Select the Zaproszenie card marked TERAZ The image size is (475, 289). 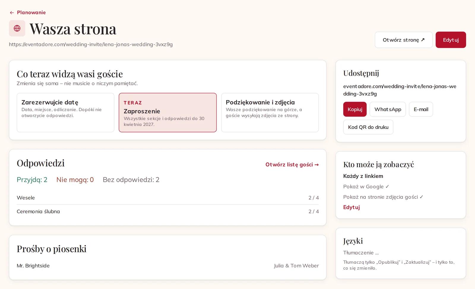pyautogui.click(x=167, y=113)
